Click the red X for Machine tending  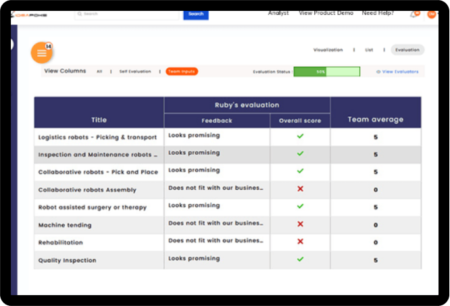point(300,224)
